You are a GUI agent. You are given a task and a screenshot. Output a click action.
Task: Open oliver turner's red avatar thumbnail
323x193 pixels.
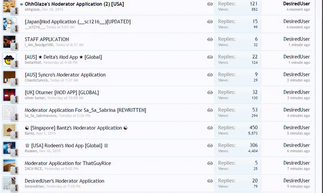tap(9, 95)
